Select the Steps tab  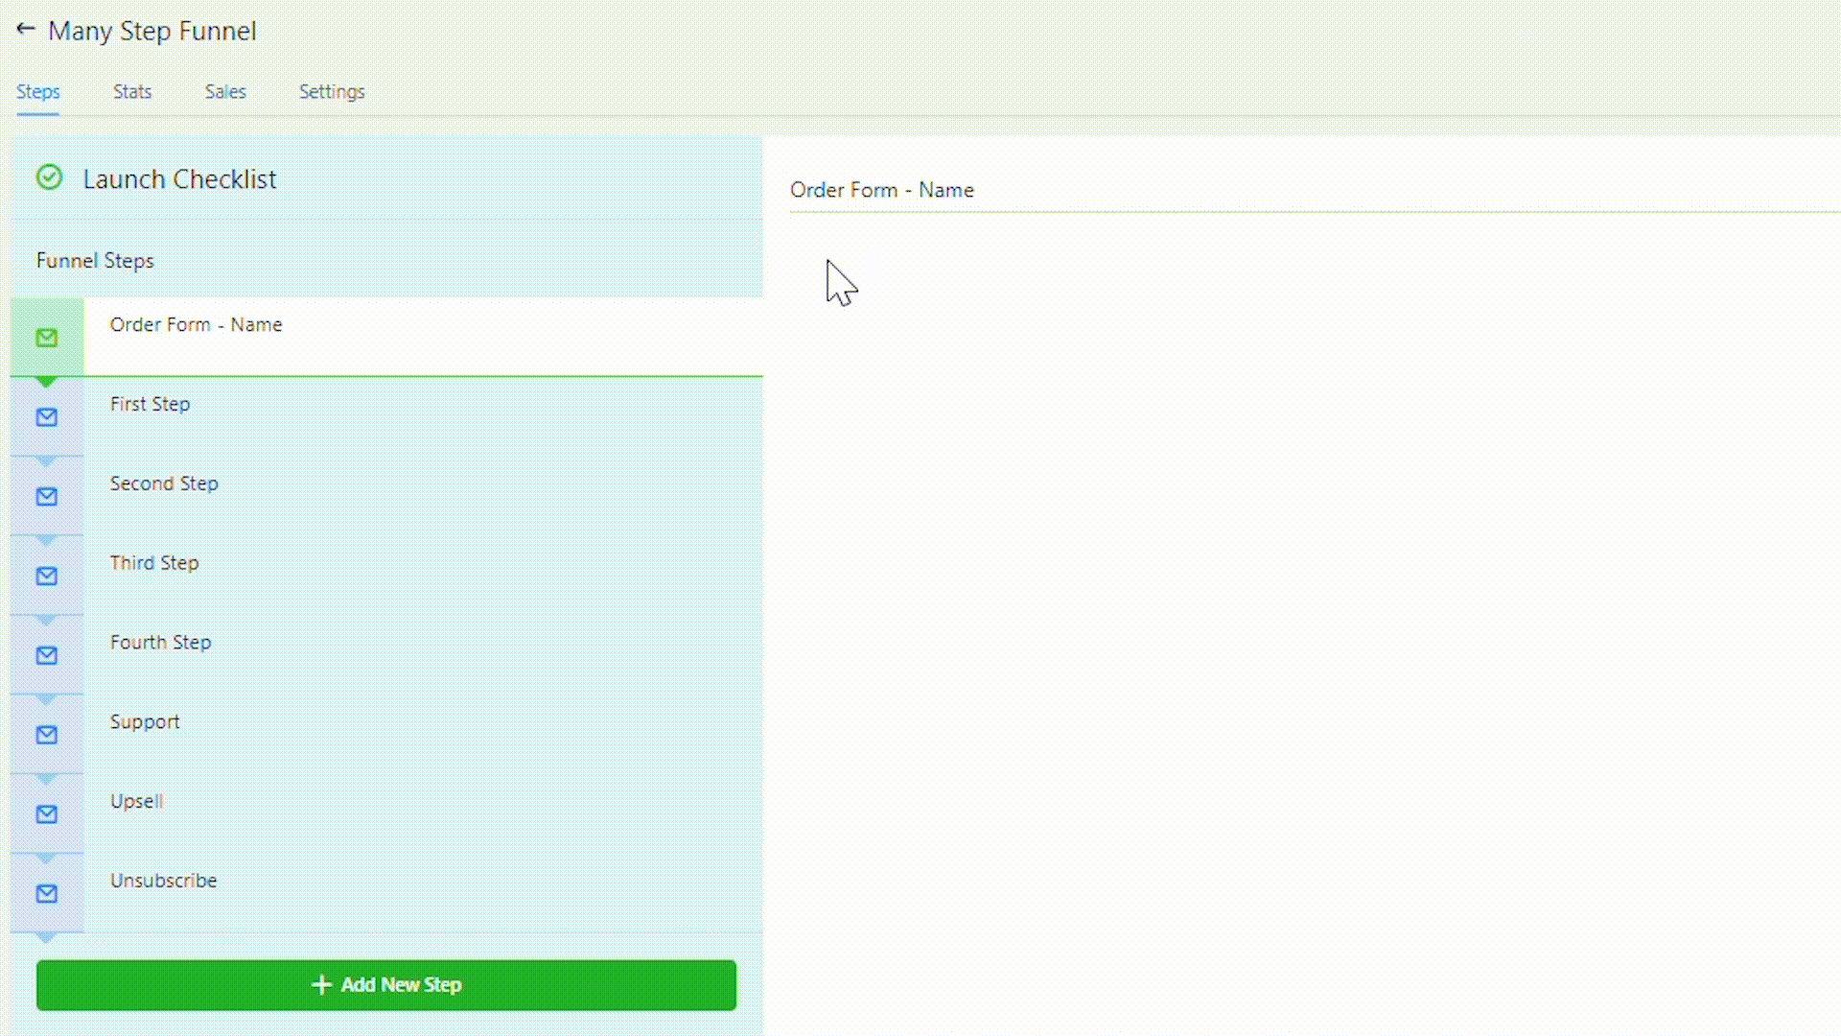(38, 92)
